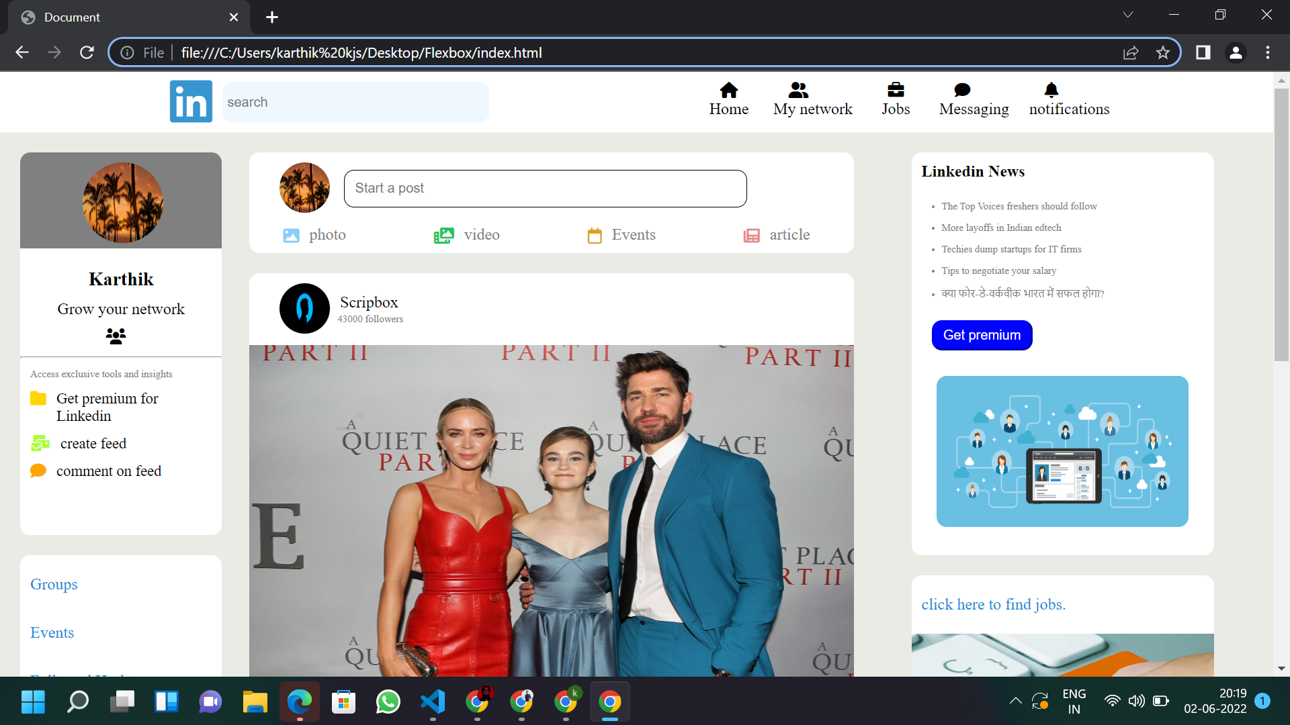Choose the article icon
Viewport: 1290px width, 725px height.
click(x=752, y=236)
